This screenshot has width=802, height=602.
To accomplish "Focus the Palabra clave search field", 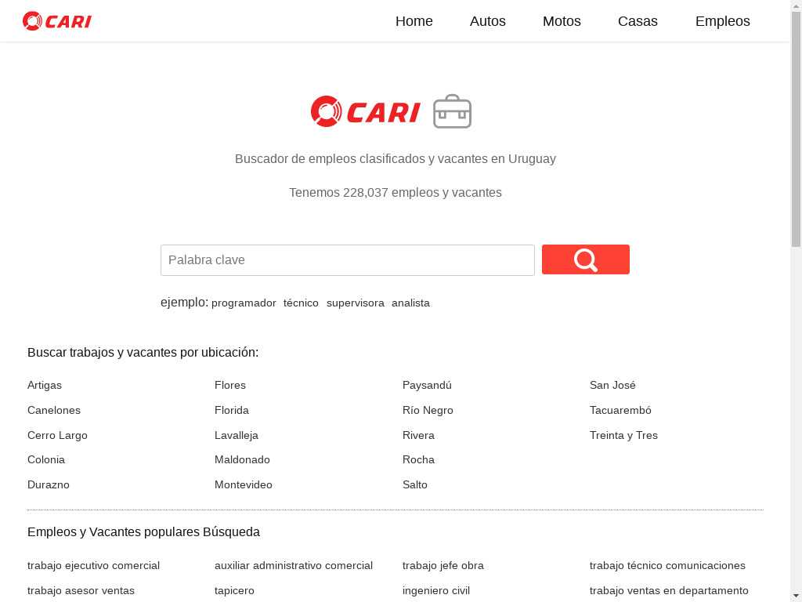I will (347, 260).
